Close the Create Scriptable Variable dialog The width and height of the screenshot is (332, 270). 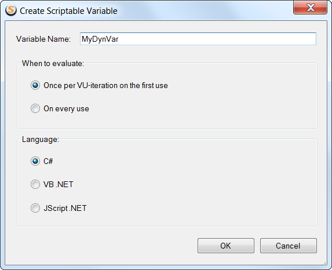tap(310, 8)
